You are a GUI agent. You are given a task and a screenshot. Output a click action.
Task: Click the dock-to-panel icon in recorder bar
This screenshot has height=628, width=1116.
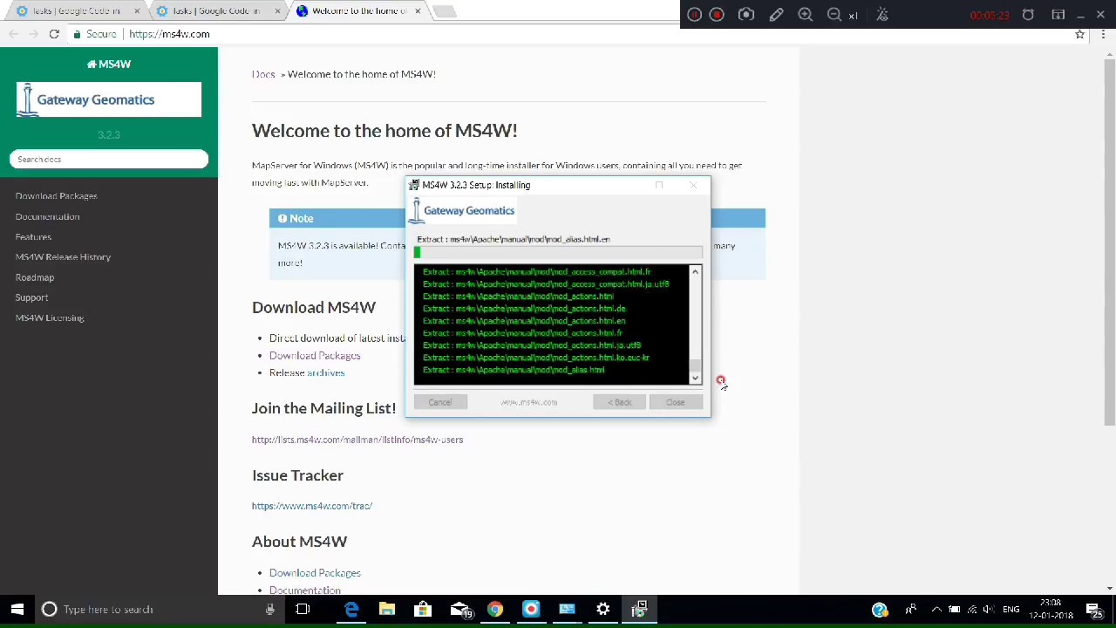coord(1058,15)
